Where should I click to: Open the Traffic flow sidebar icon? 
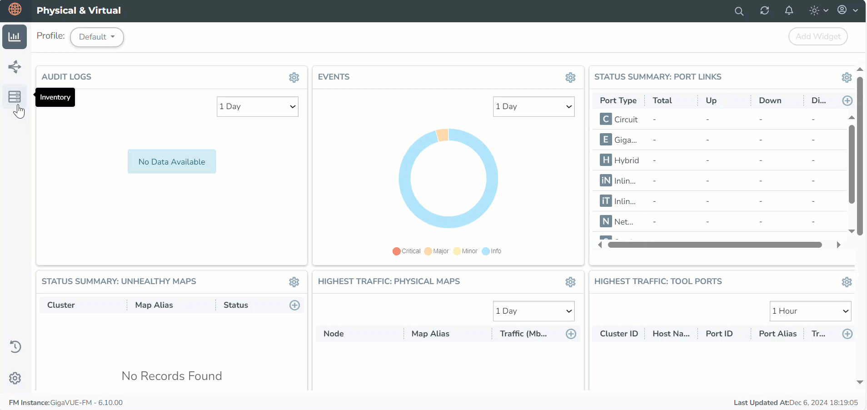[15, 67]
